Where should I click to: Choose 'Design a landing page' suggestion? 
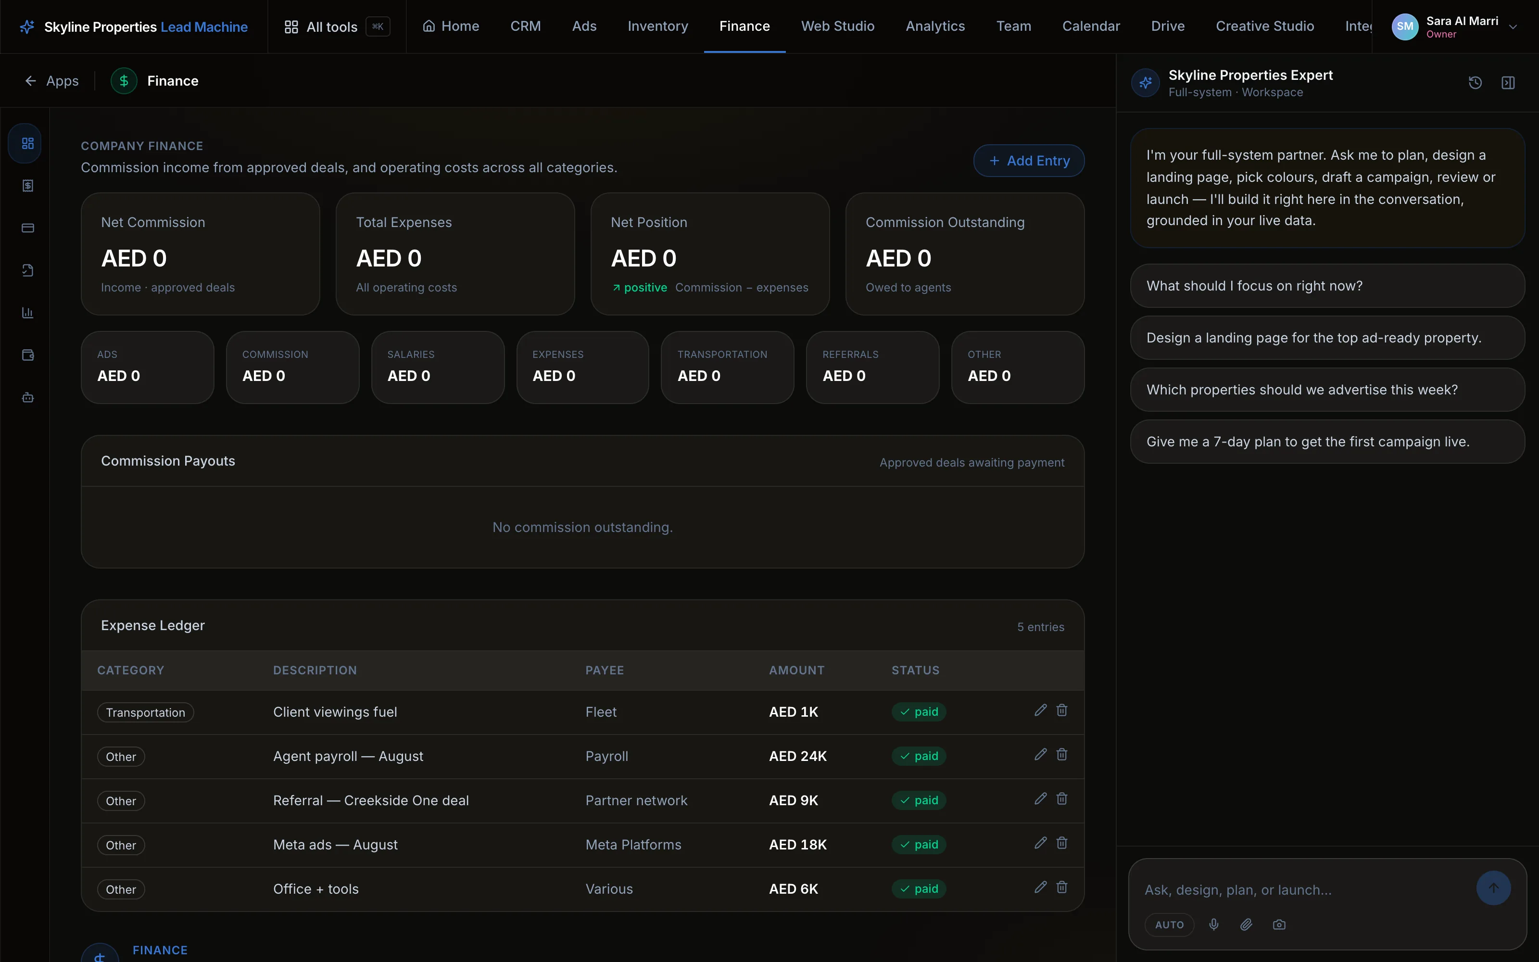tap(1327, 338)
